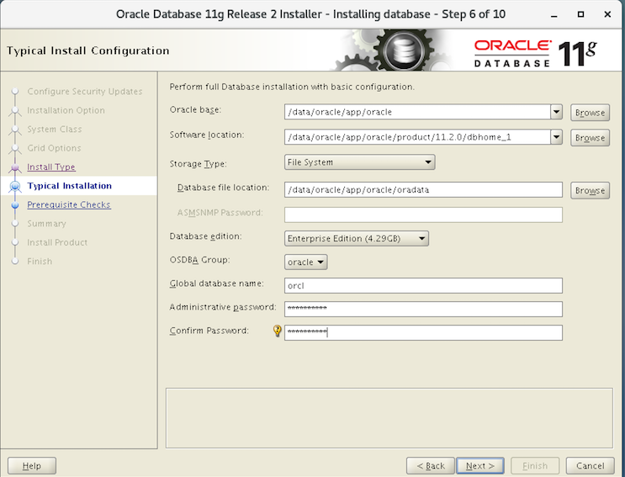Go back with the Back button
Screen dimensions: 625x477
431,465
